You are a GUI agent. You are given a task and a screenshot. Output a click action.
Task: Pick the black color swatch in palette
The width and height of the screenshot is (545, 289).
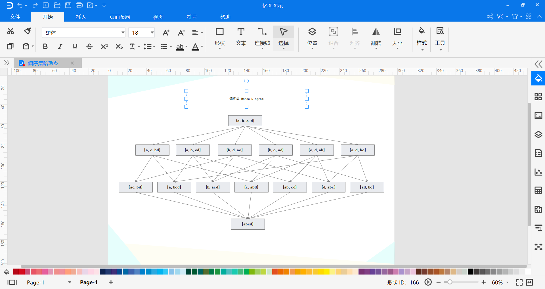470,272
